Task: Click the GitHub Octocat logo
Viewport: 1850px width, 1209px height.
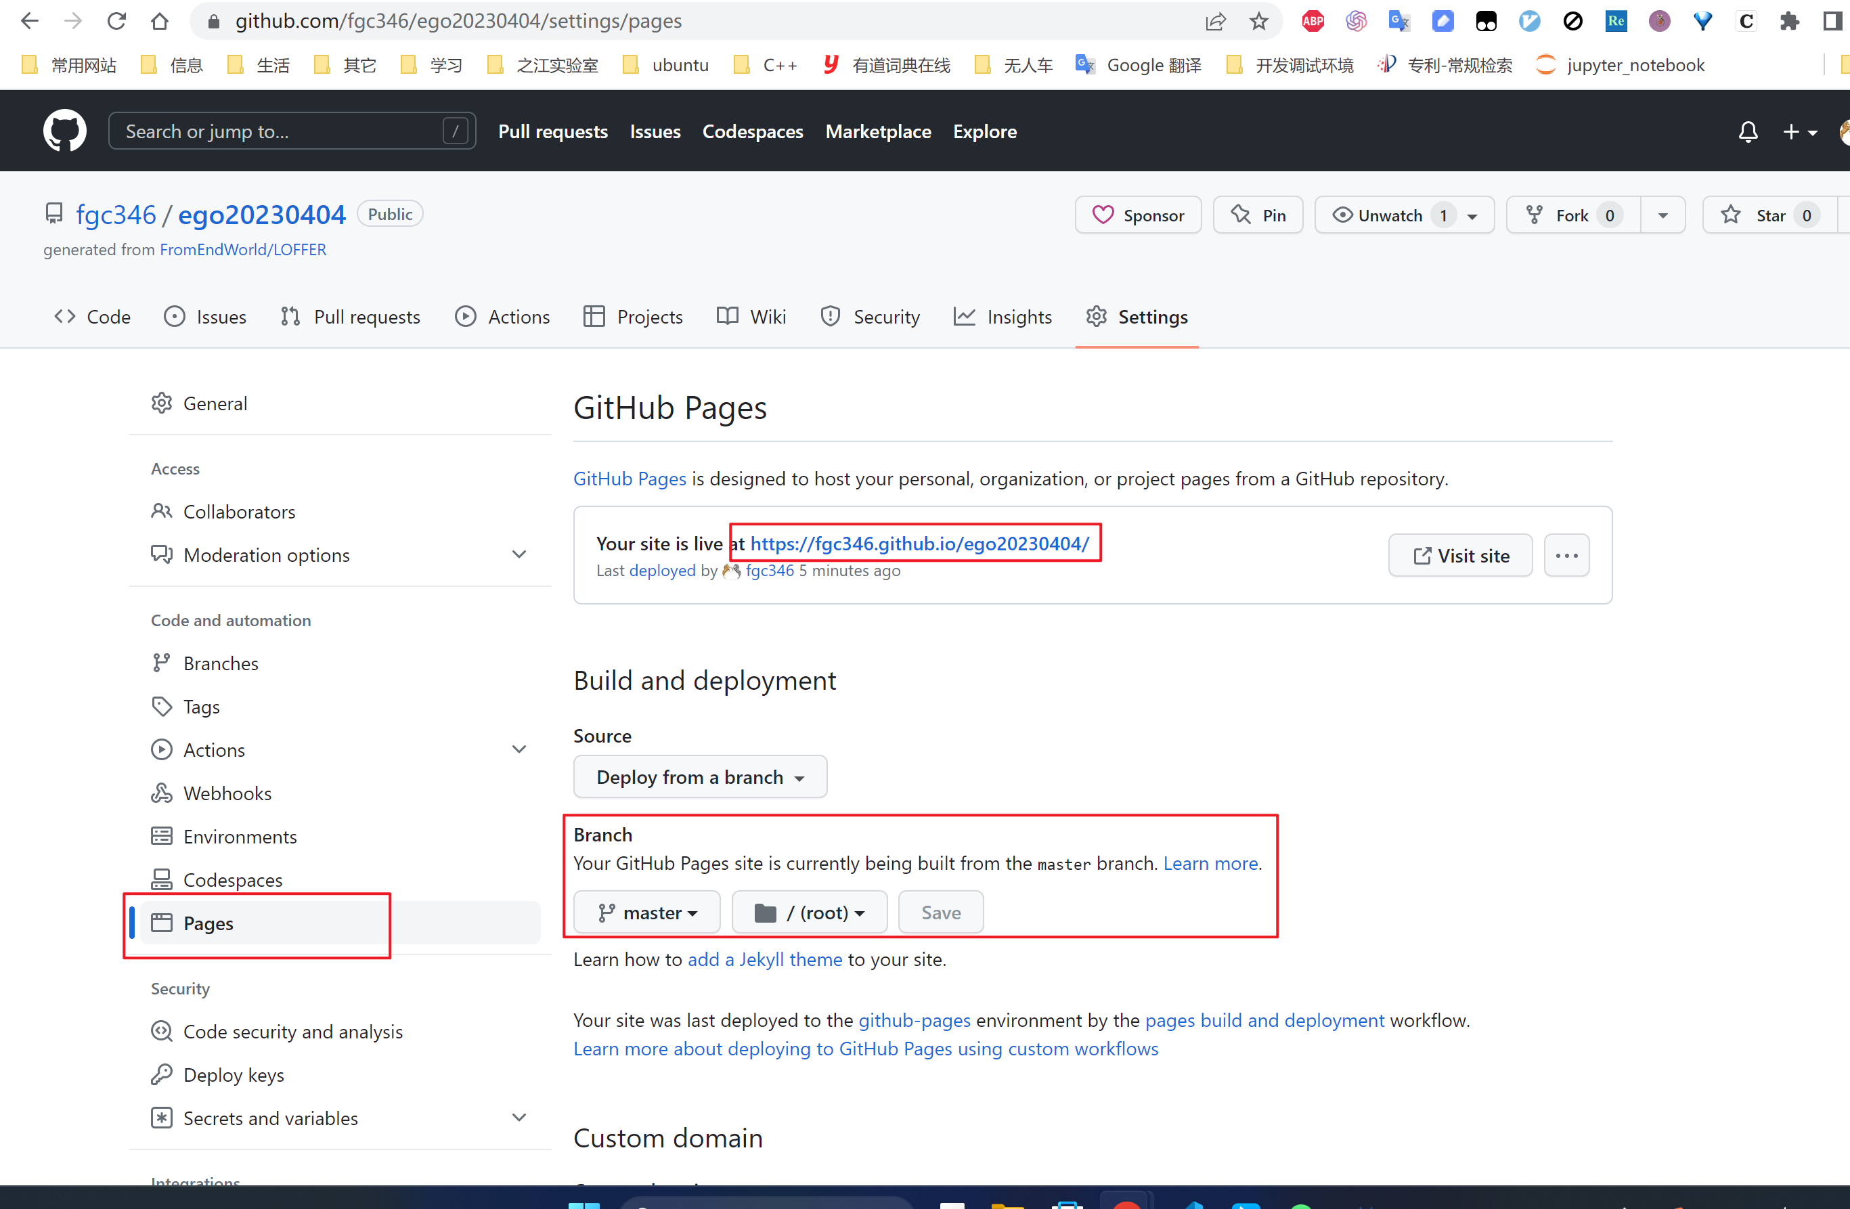Action: (x=64, y=131)
